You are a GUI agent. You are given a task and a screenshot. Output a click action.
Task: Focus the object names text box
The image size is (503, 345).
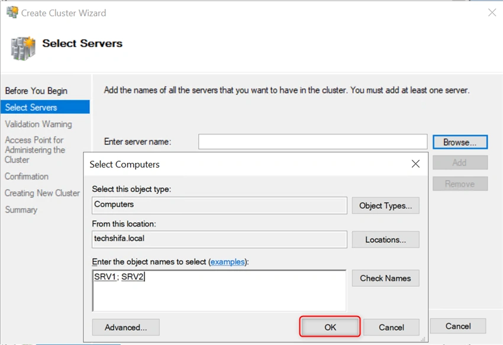coord(220,290)
